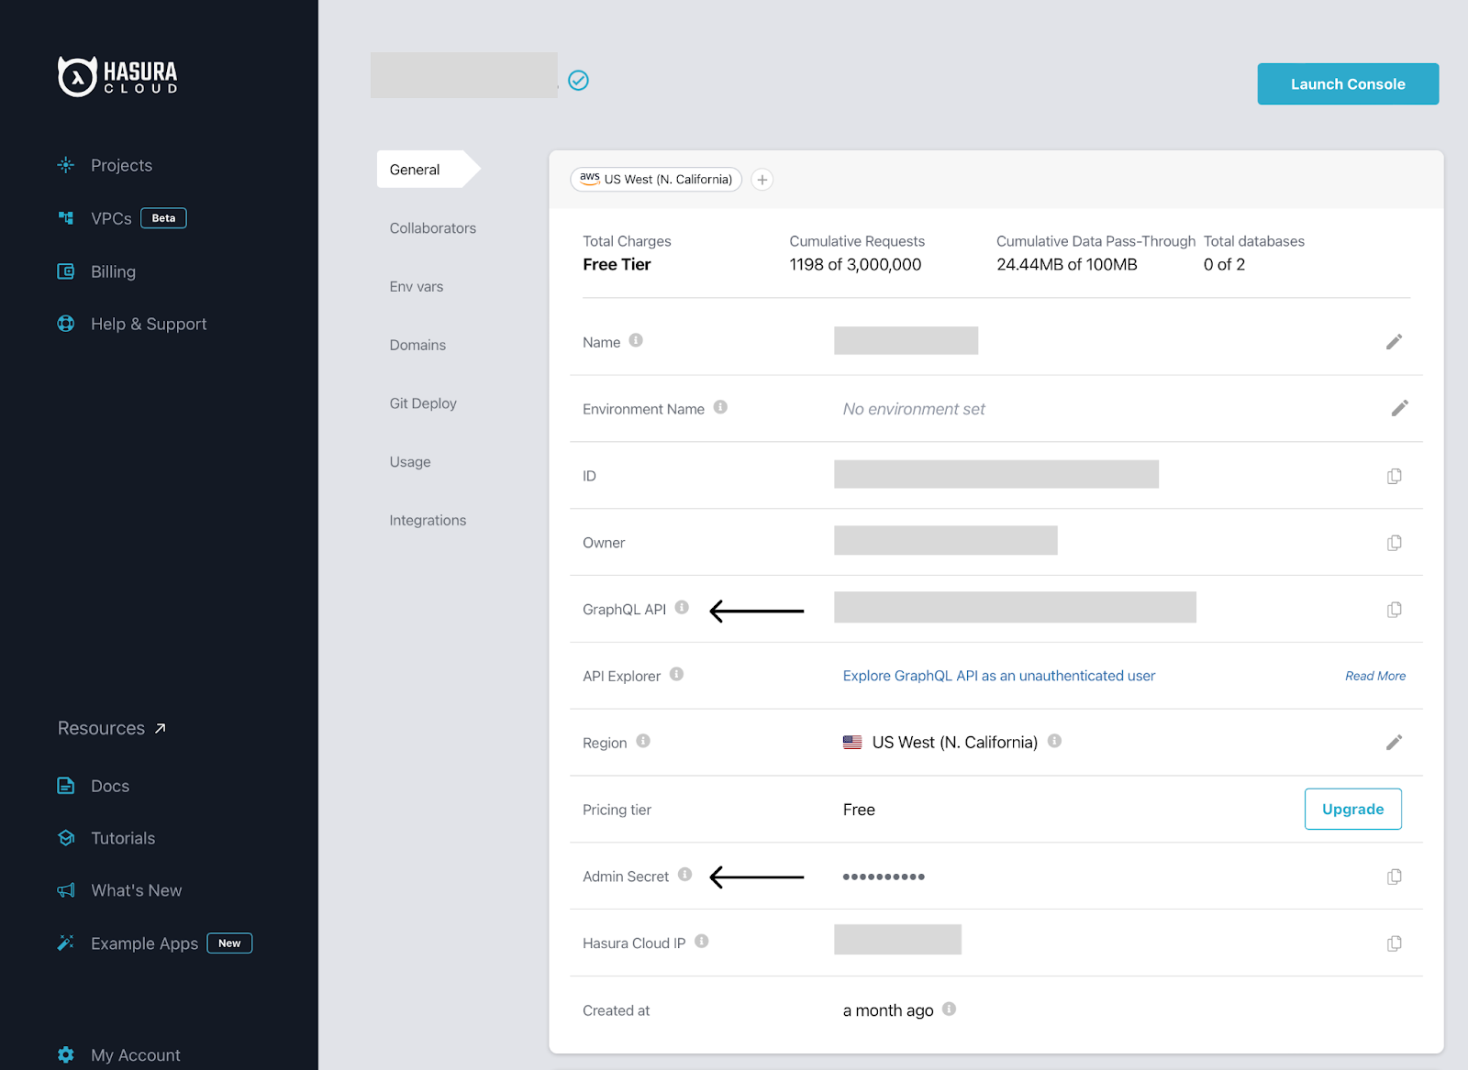1468x1070 pixels.
Task: Show info tooltip for Name field
Action: 636,340
